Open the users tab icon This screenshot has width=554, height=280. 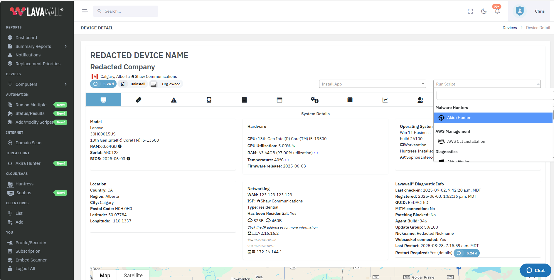[420, 100]
